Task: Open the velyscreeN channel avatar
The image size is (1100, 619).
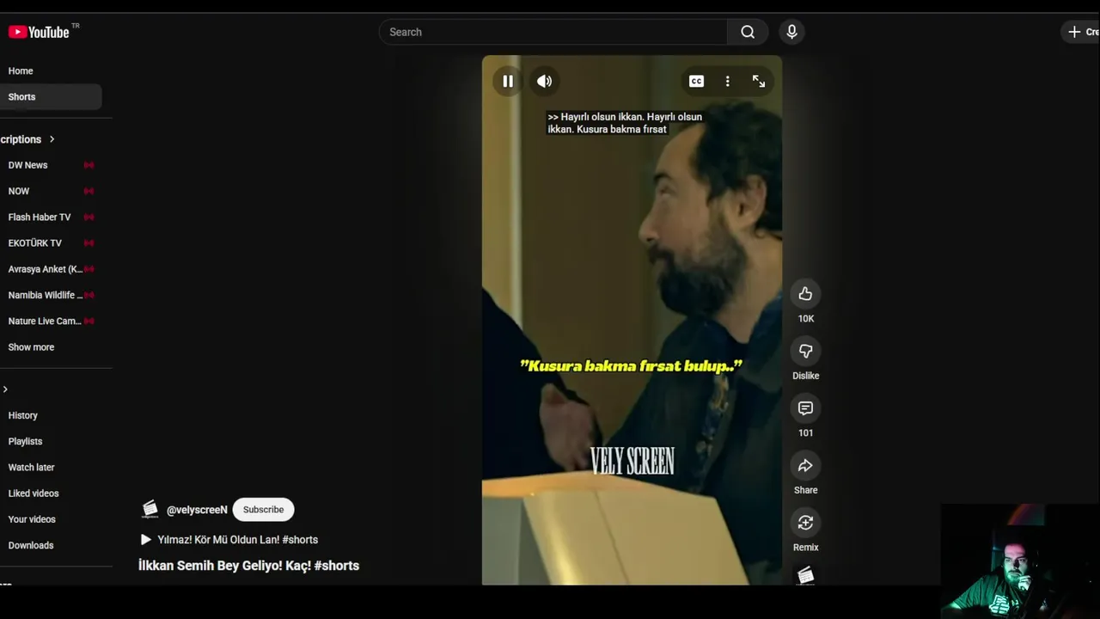Action: [150, 510]
